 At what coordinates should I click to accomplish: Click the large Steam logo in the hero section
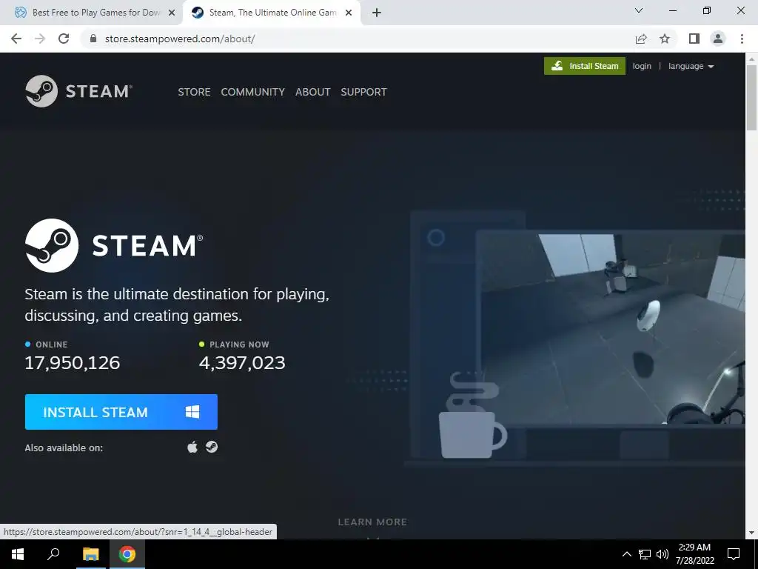tap(114, 245)
